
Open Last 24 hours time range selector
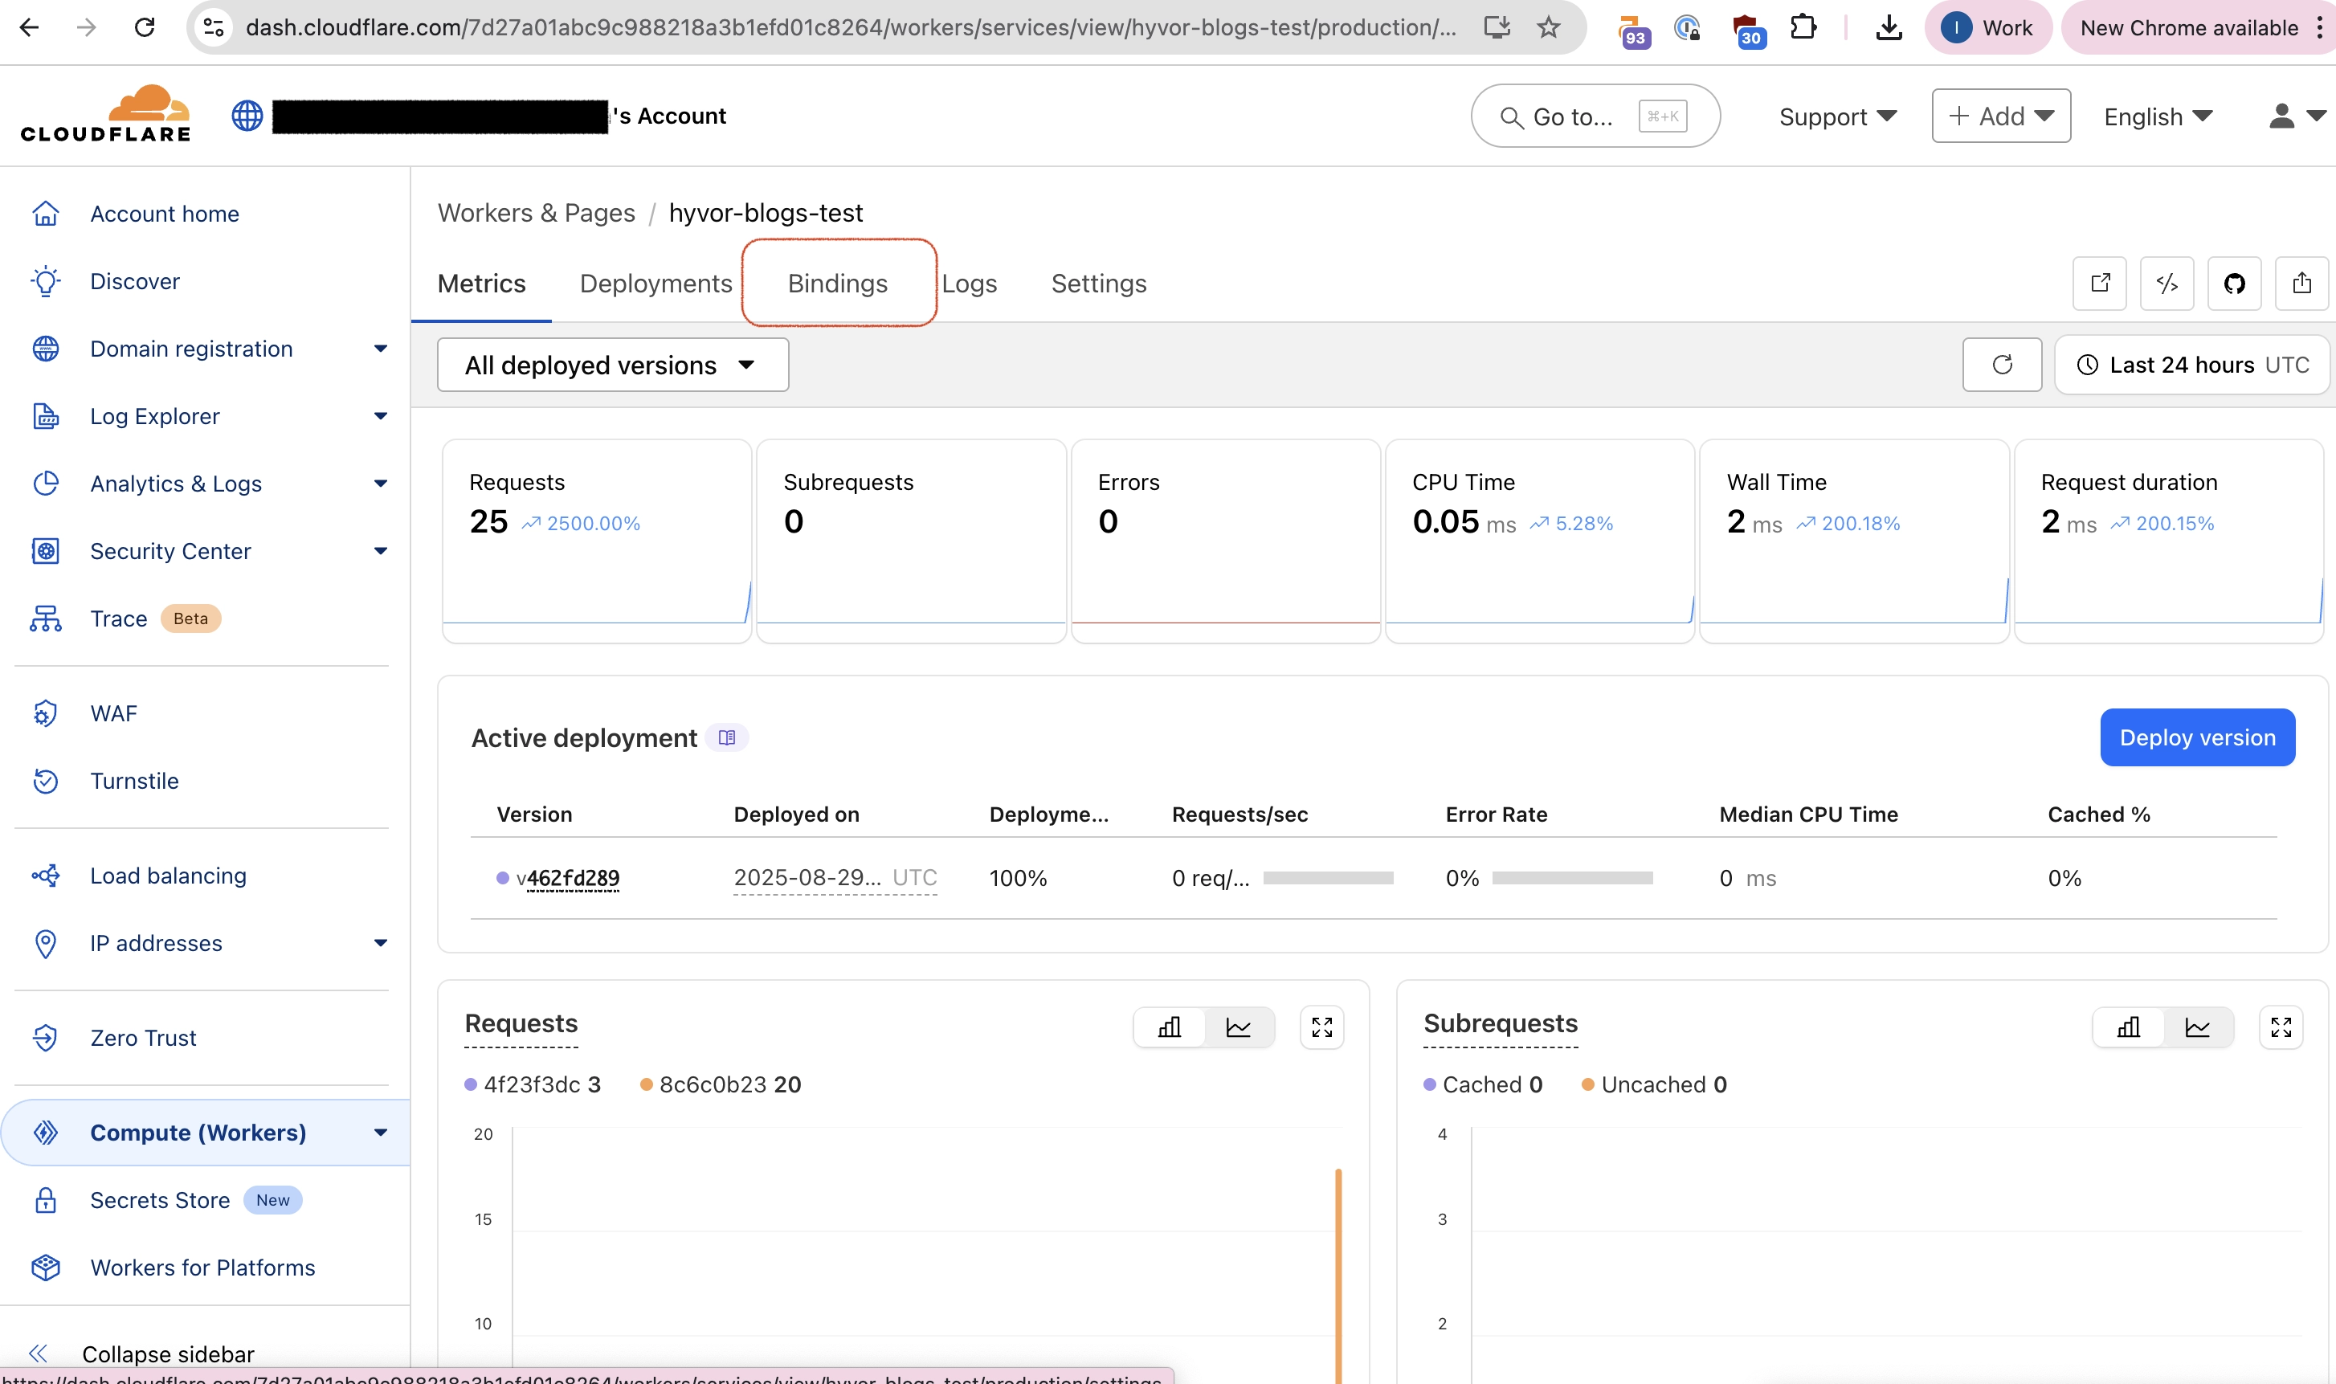point(2191,365)
